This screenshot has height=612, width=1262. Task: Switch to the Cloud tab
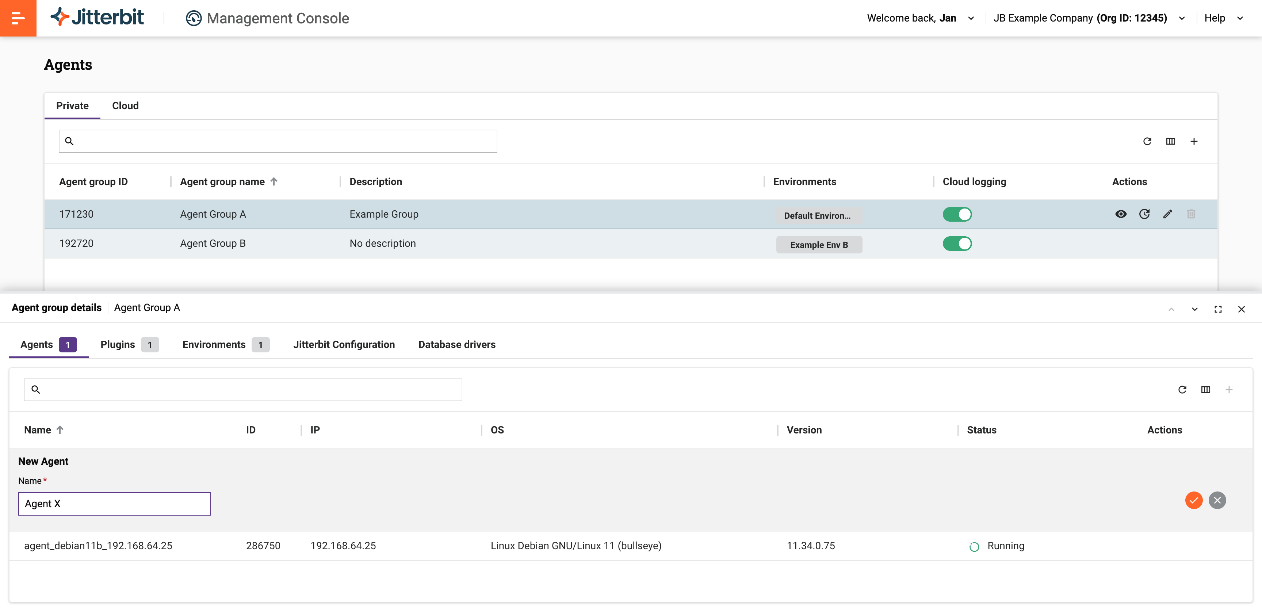(125, 106)
